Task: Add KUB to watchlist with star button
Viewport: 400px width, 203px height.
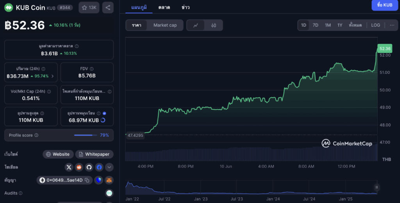Action: [x=89, y=7]
